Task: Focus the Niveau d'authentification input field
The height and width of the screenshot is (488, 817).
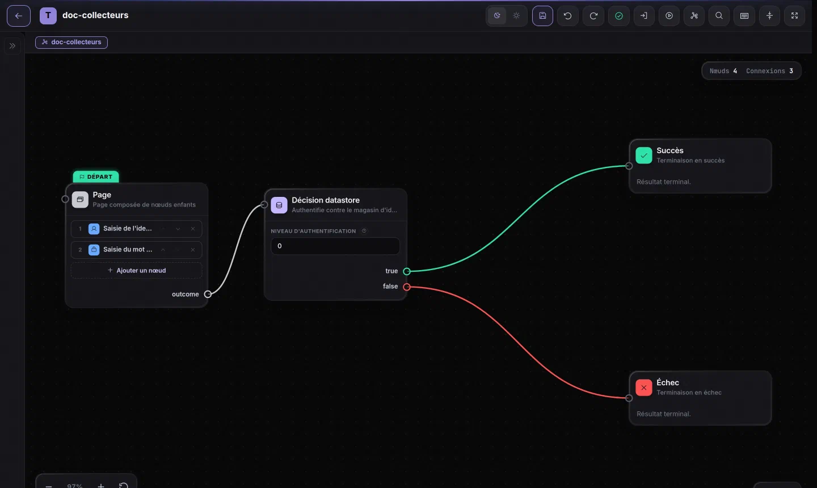Action: [x=335, y=246]
